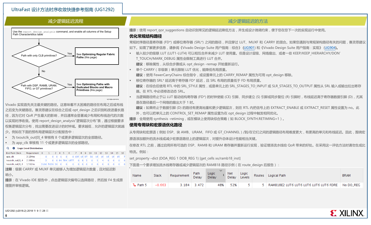This screenshot has height=225, width=371.
Task: Open the UG901 synthesis guide link
Action: point(249,48)
